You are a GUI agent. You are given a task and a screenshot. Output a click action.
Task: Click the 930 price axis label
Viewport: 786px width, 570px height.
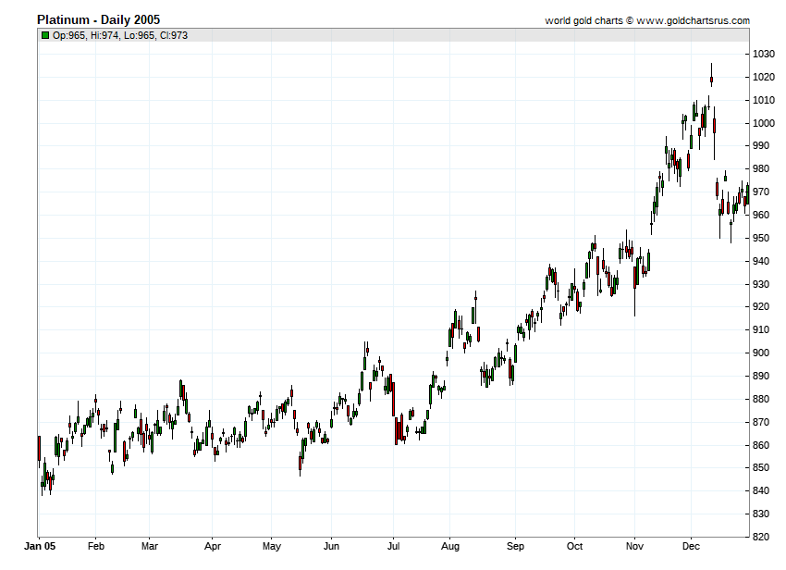[x=761, y=284]
